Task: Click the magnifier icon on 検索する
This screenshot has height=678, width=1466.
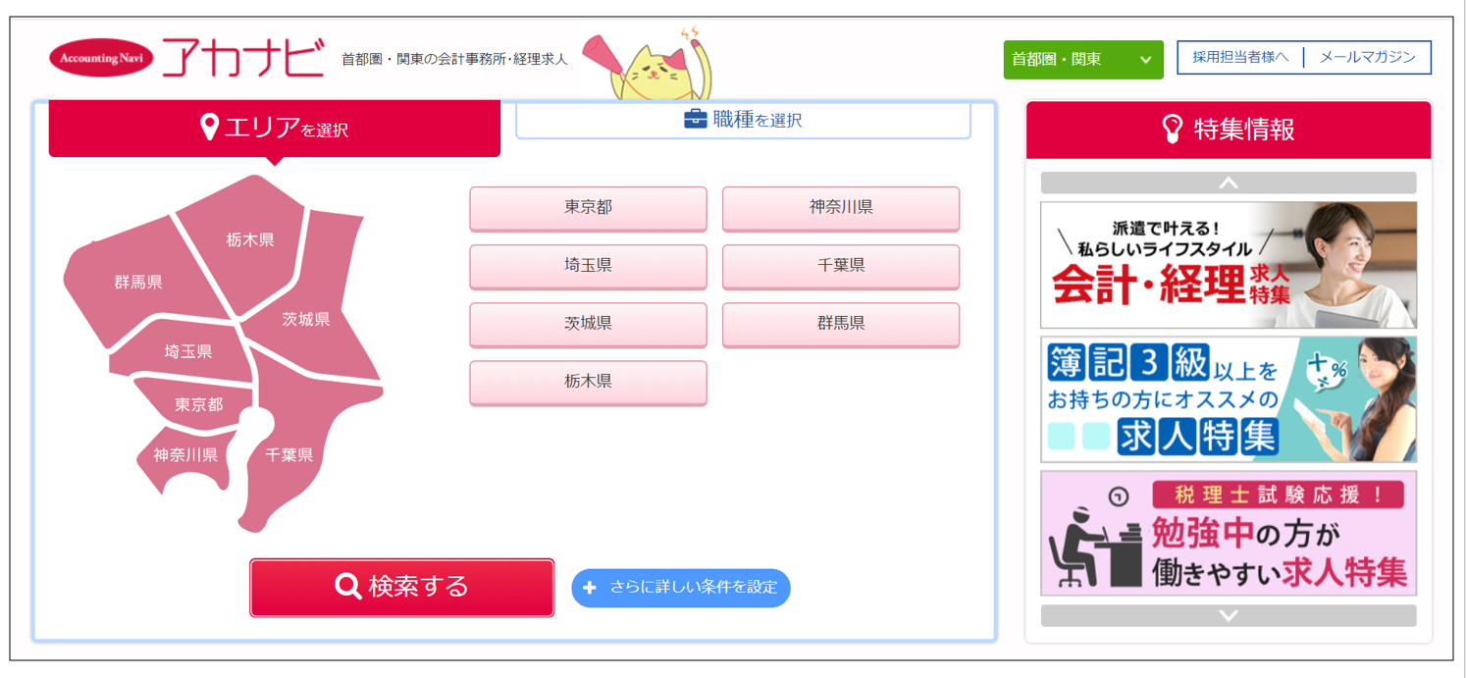Action: click(x=347, y=587)
